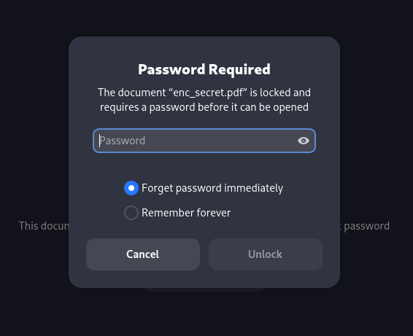The width and height of the screenshot is (413, 336).
Task: Click the "This docun" background text beside the dialog
Action: point(44,226)
